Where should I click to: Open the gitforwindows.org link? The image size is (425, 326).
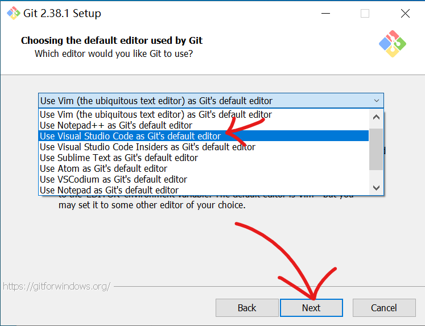point(56,286)
